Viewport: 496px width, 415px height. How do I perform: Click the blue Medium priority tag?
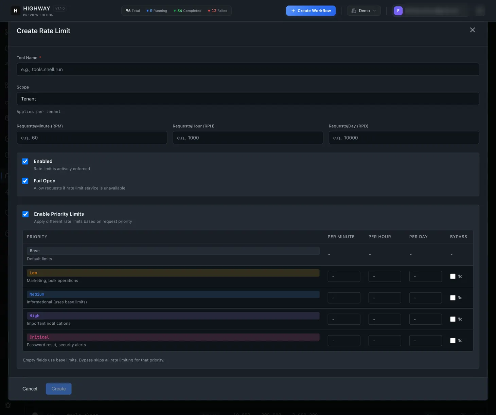coord(173,294)
